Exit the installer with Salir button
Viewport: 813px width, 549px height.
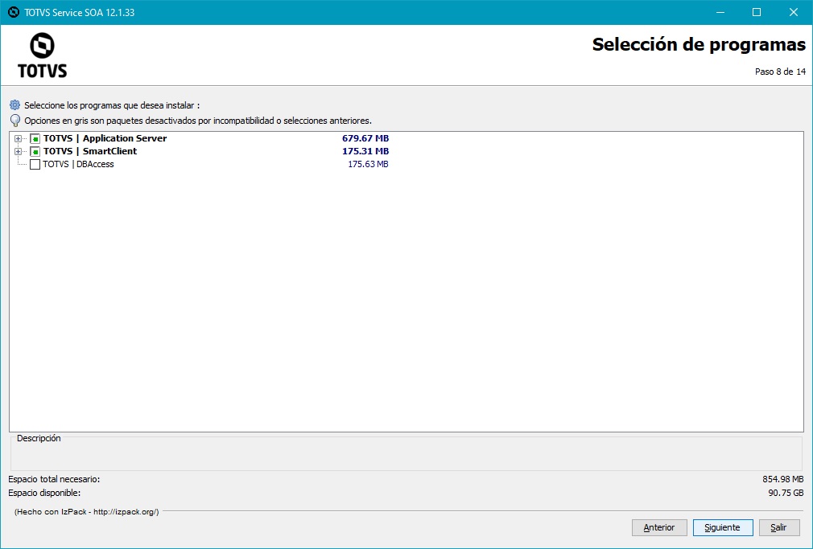click(x=778, y=528)
